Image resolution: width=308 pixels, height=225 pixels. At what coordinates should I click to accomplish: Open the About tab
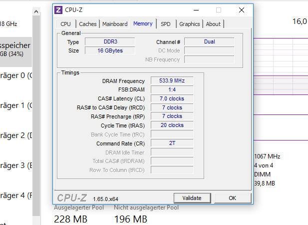213,24
